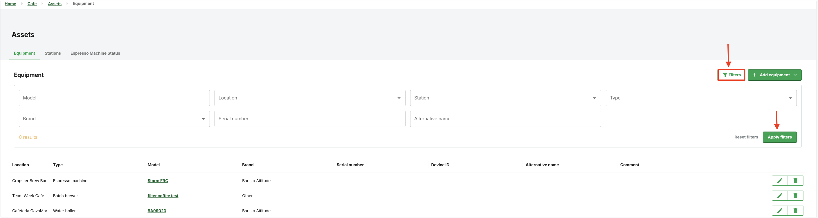Click the Model column header
The height and width of the screenshot is (218, 818).
coord(154,165)
